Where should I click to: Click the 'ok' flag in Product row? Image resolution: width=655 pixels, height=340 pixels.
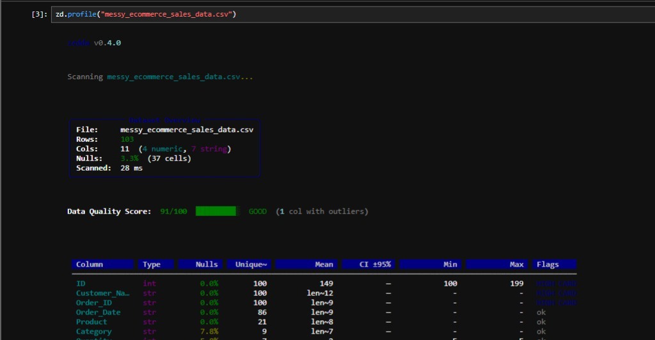click(x=541, y=322)
